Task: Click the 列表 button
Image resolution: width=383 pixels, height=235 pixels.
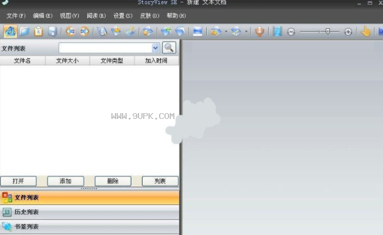Action: [x=160, y=181]
